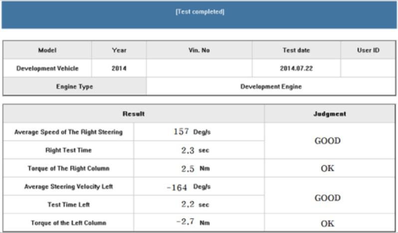Click the Development Vehicle model cell
This screenshot has width=398, height=233.
47,68
